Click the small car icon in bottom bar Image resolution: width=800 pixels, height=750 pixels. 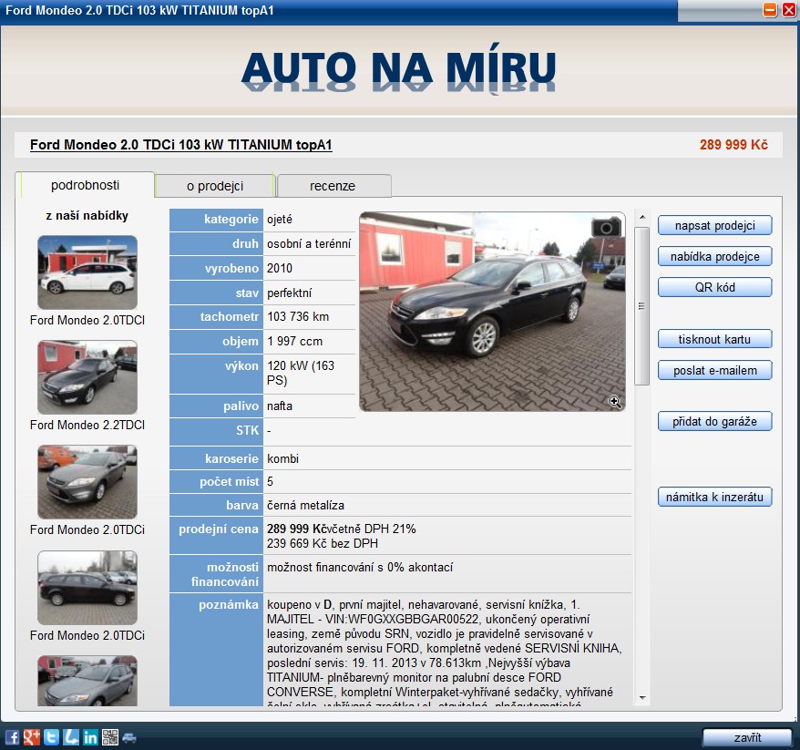129,737
